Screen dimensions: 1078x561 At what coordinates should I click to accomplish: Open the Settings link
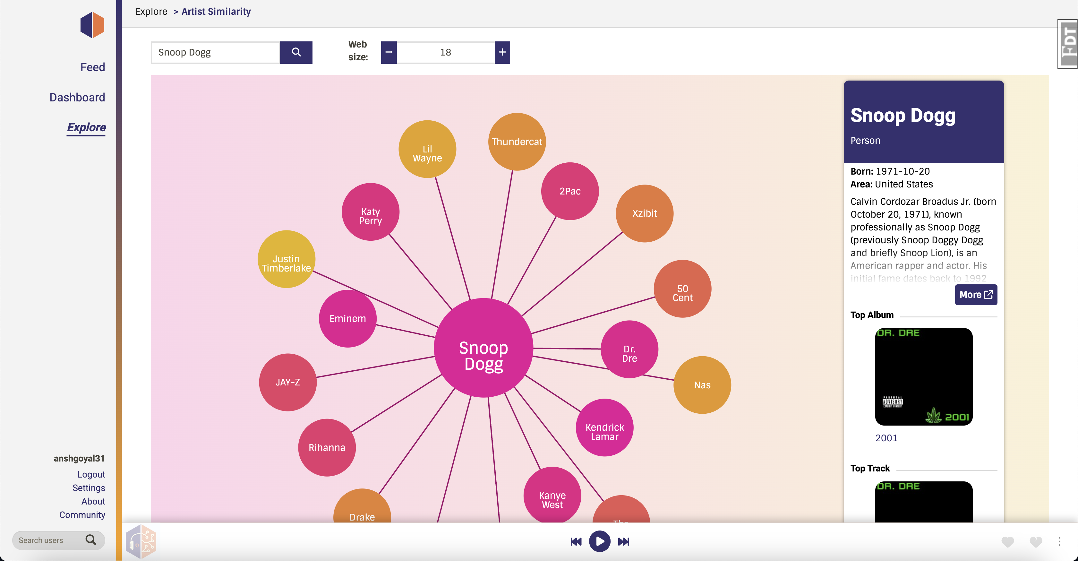[89, 488]
